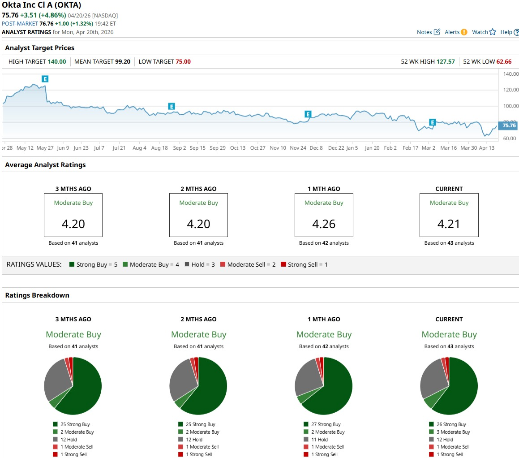Click the earnings E marker near Dec 8
Screen dimensions: 519x458
point(308,114)
